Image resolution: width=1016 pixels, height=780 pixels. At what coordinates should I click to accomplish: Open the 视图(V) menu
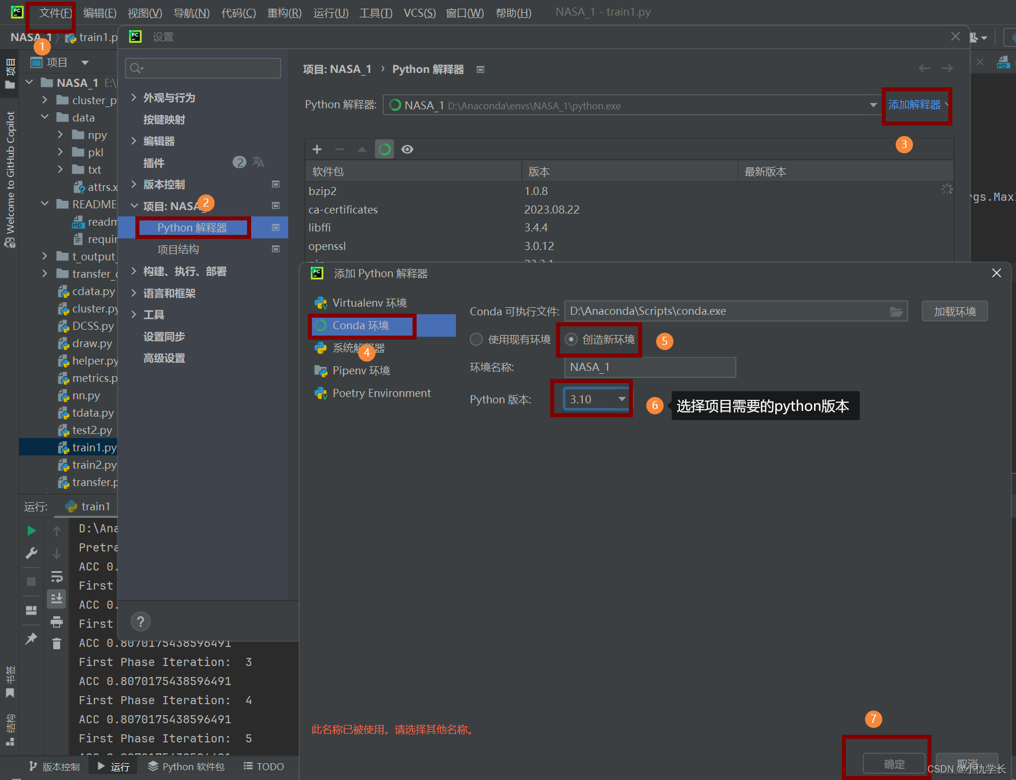(145, 13)
